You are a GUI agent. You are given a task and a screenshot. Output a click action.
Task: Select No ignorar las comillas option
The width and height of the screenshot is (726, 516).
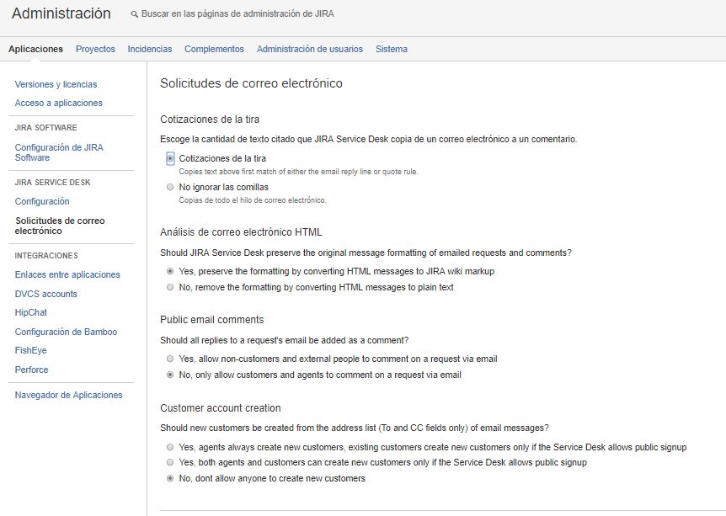coord(170,187)
